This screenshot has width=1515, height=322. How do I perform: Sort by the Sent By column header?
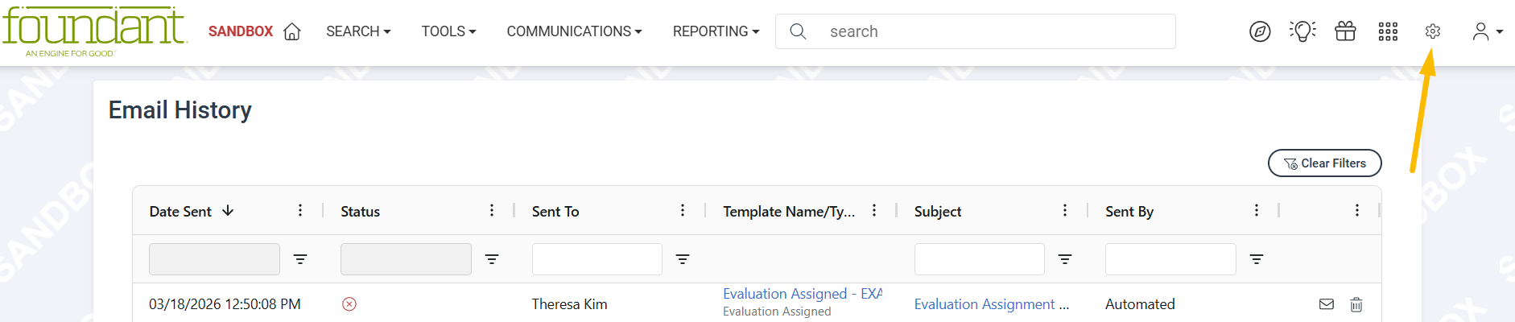pos(1129,211)
